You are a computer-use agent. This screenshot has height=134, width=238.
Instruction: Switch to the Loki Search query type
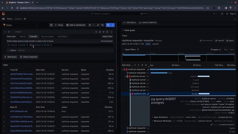coord(62,36)
